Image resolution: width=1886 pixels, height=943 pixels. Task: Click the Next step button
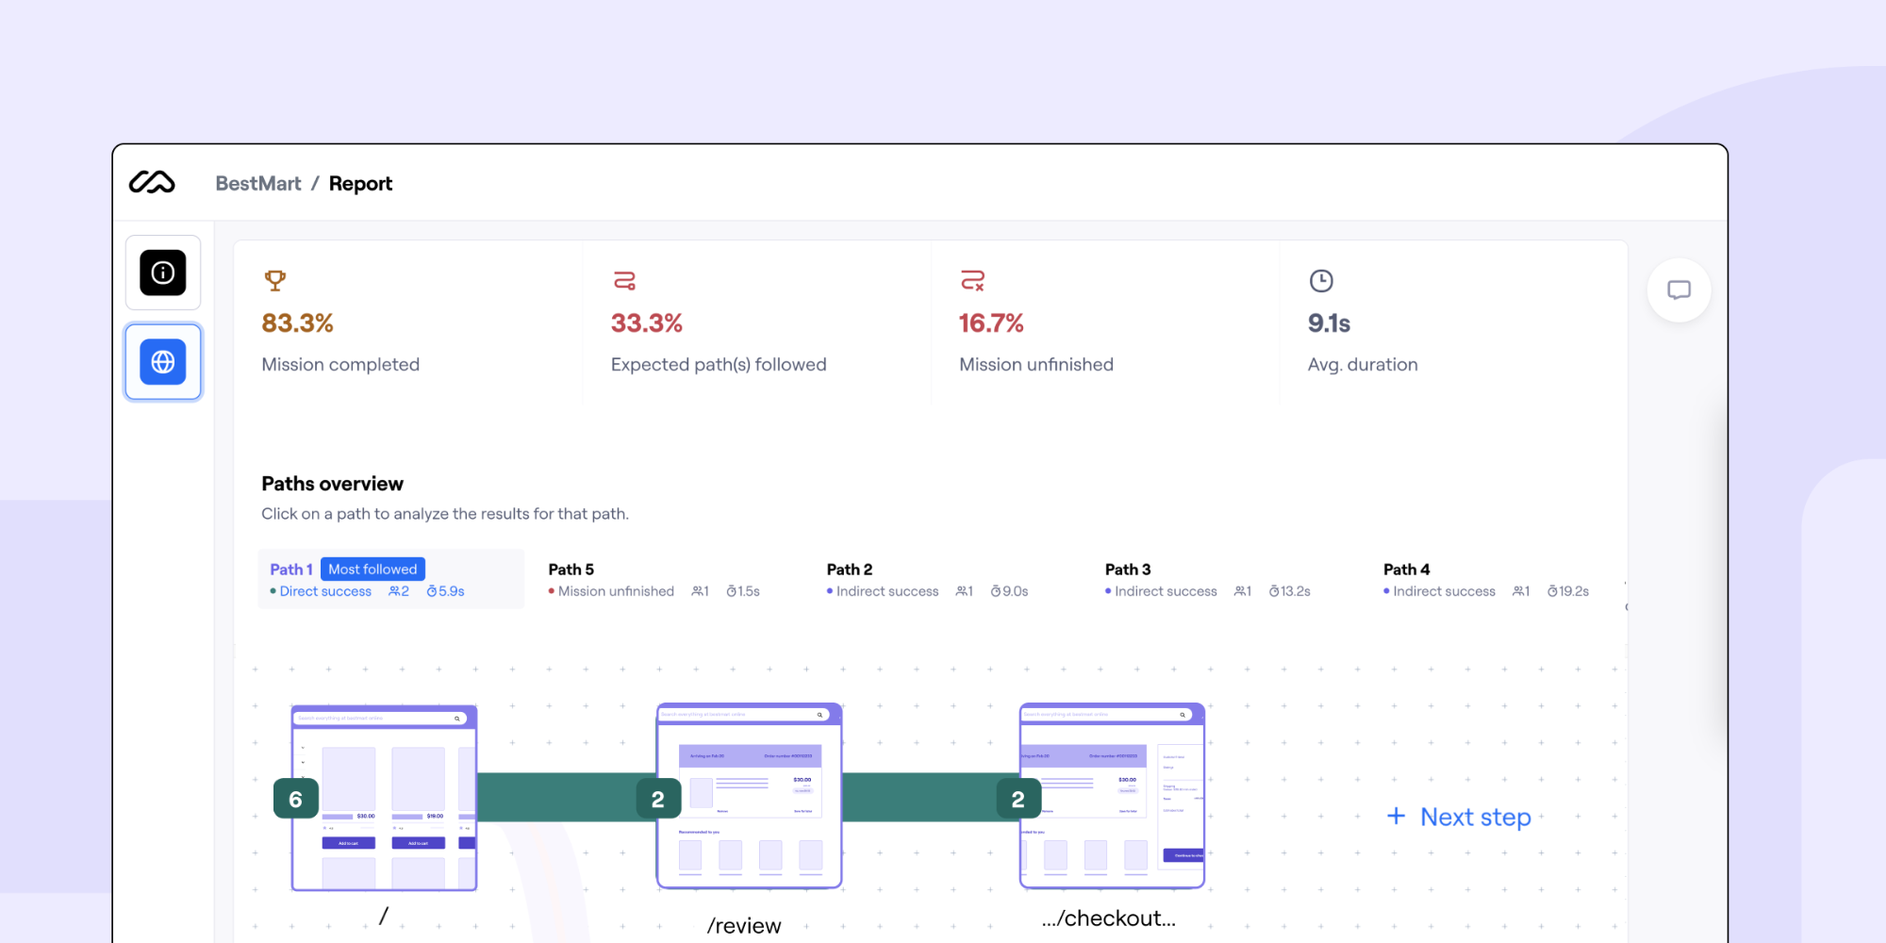(1459, 817)
